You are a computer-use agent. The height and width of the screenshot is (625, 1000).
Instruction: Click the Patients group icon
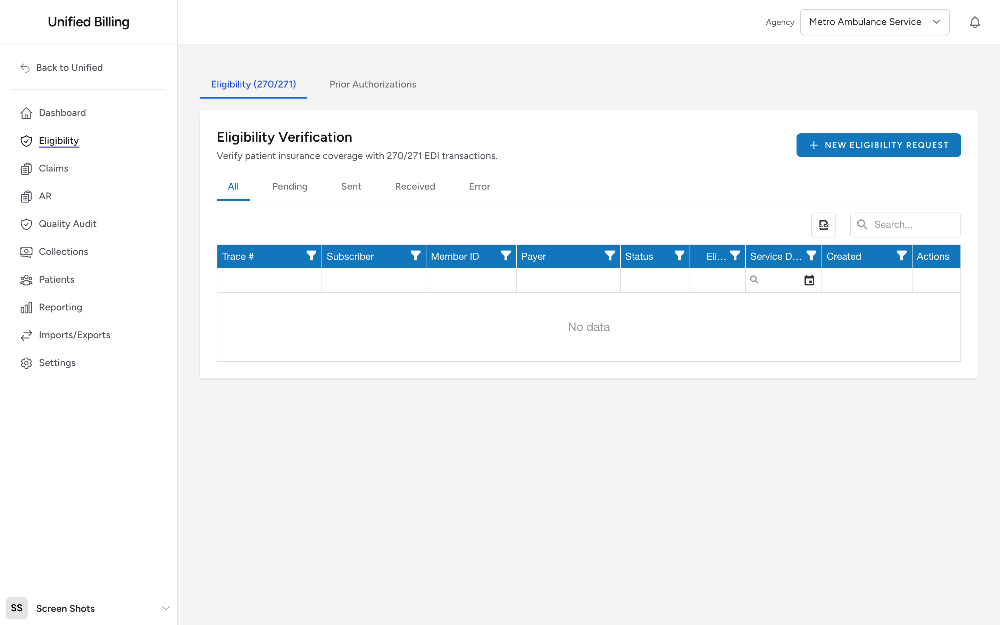click(26, 280)
